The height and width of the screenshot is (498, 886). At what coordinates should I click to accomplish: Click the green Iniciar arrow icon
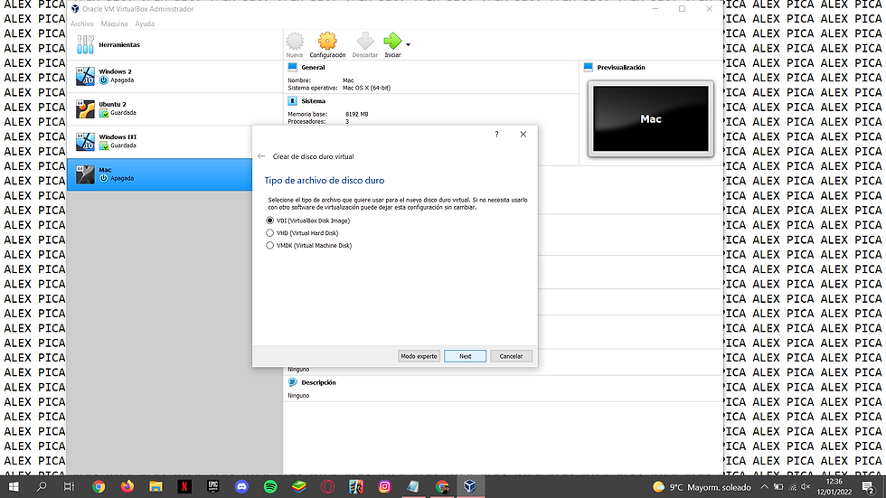coord(392,42)
